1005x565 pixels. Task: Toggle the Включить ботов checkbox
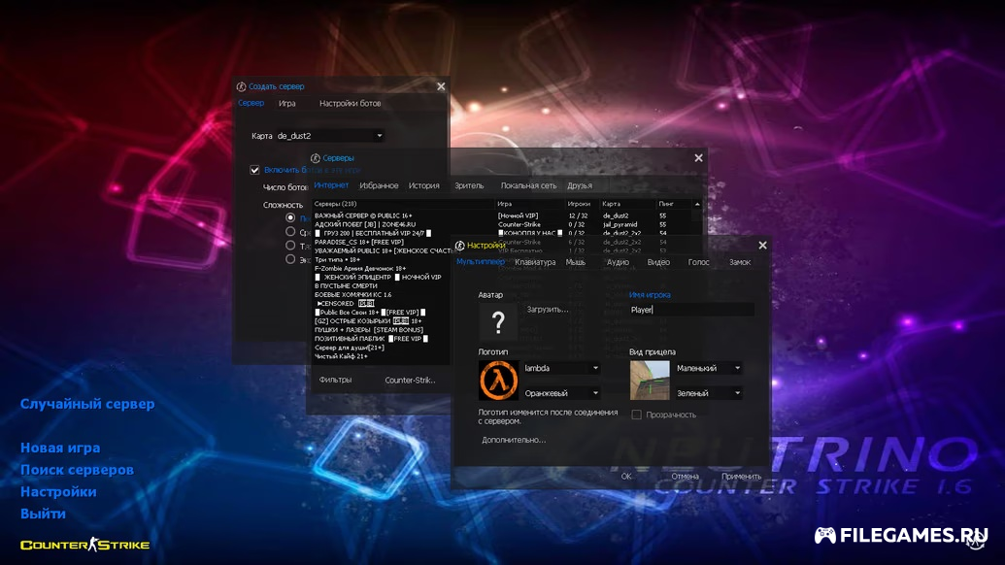(x=254, y=170)
